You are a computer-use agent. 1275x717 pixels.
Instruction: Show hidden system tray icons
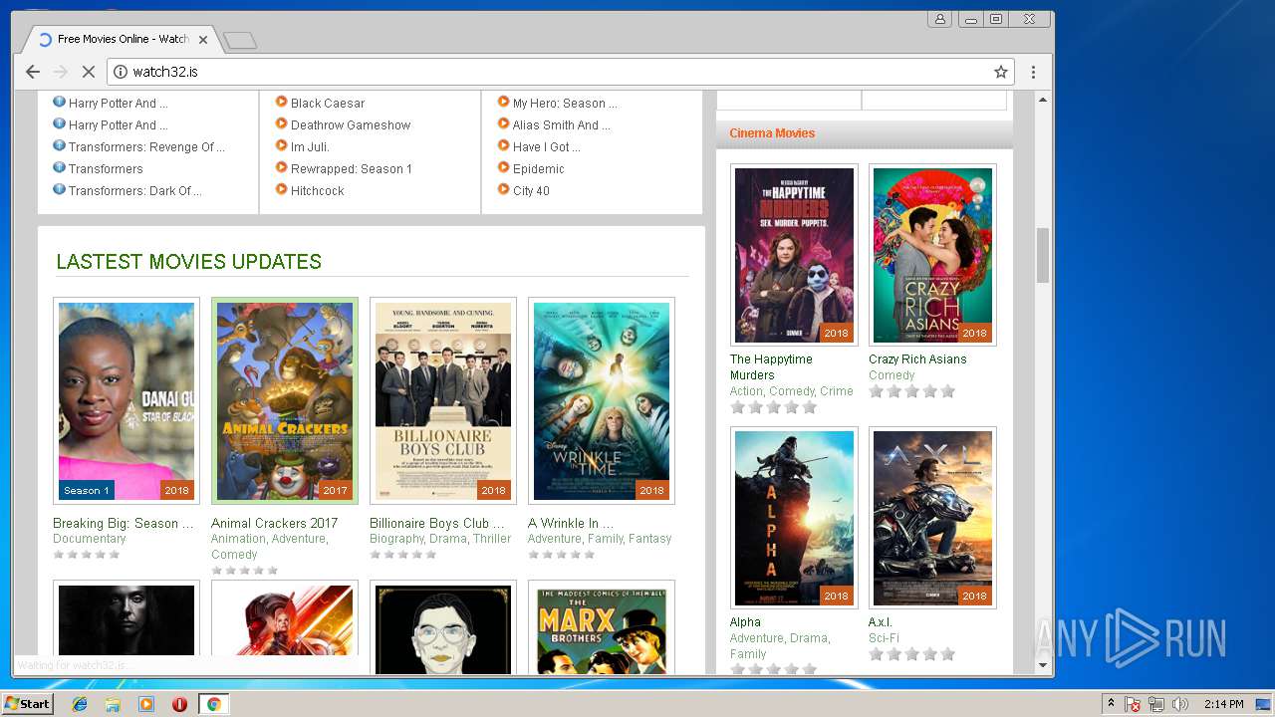[1111, 704]
